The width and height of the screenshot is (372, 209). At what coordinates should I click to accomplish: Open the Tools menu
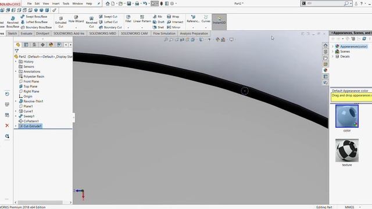point(66,3)
